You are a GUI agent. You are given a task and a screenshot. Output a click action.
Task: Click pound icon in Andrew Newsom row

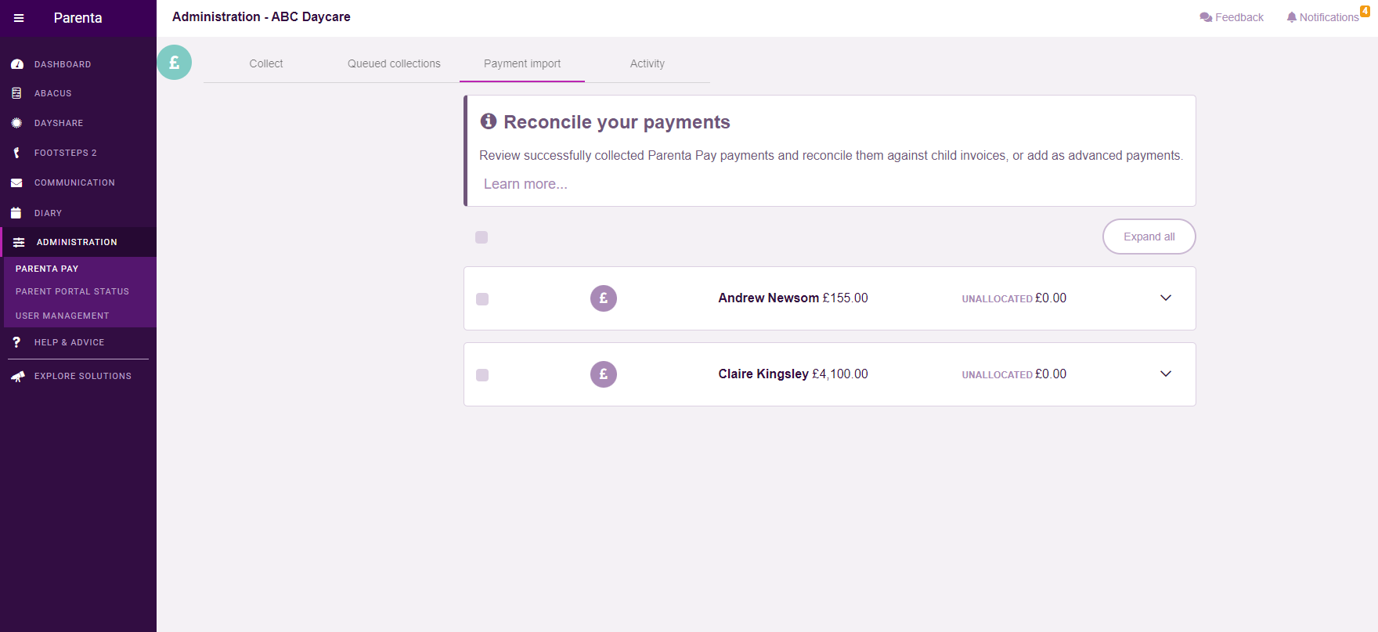[604, 298]
